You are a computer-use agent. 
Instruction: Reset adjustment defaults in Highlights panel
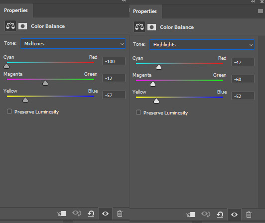(x=220, y=215)
